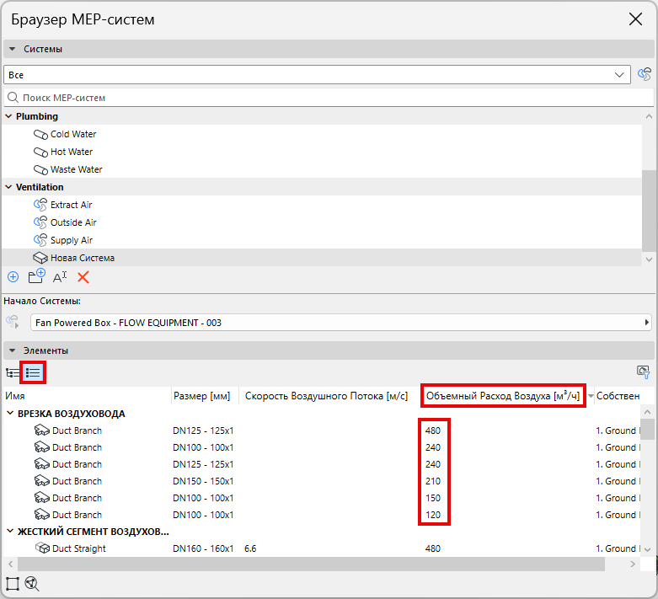
Task: Click the Поиск MEP-систем search field
Action: (x=329, y=98)
